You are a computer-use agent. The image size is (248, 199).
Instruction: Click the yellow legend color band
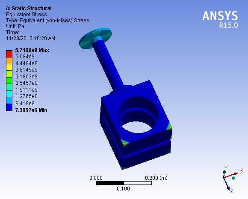pos(9,67)
